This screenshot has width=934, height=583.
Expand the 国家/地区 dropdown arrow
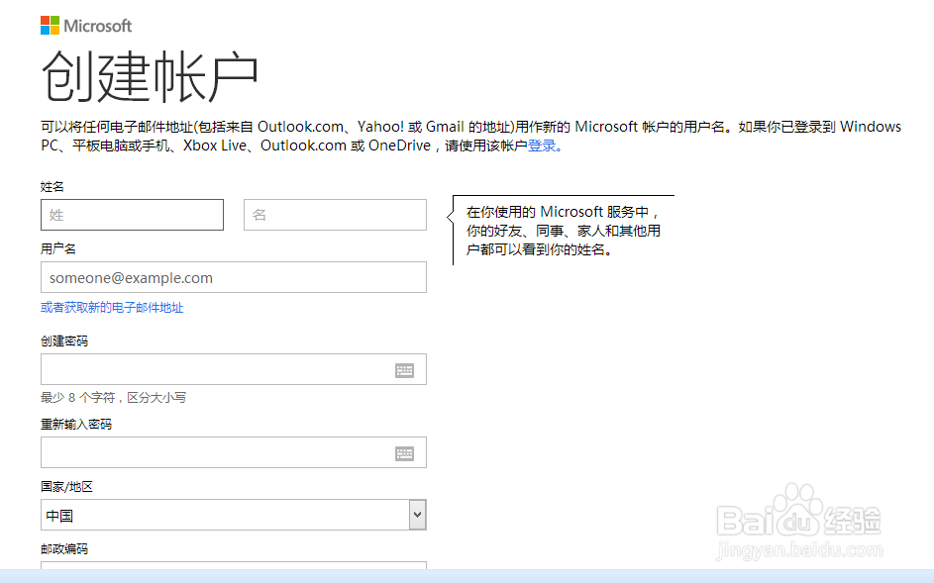pyautogui.click(x=418, y=515)
